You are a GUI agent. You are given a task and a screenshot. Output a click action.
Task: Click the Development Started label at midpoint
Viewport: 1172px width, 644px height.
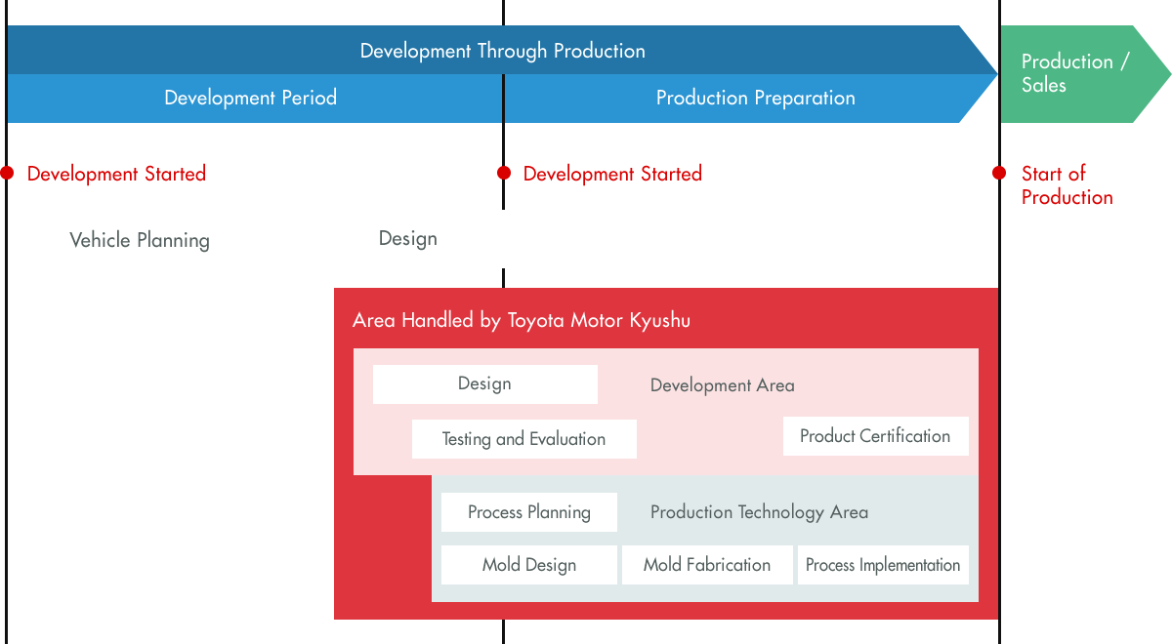coord(612,174)
